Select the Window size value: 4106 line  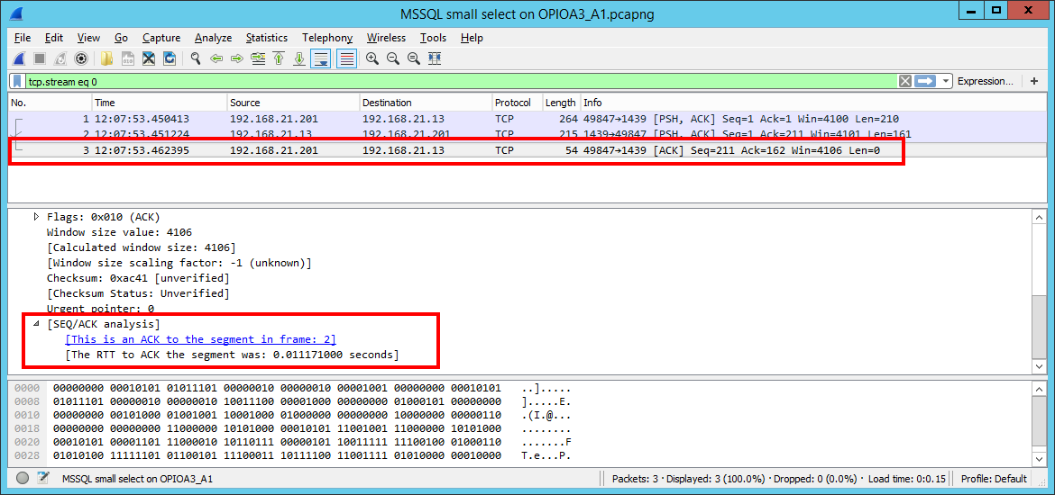click(119, 232)
